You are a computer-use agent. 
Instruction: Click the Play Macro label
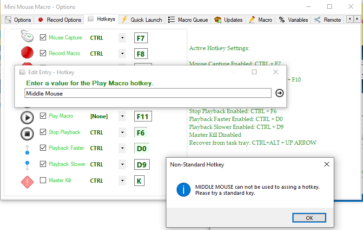click(61, 116)
